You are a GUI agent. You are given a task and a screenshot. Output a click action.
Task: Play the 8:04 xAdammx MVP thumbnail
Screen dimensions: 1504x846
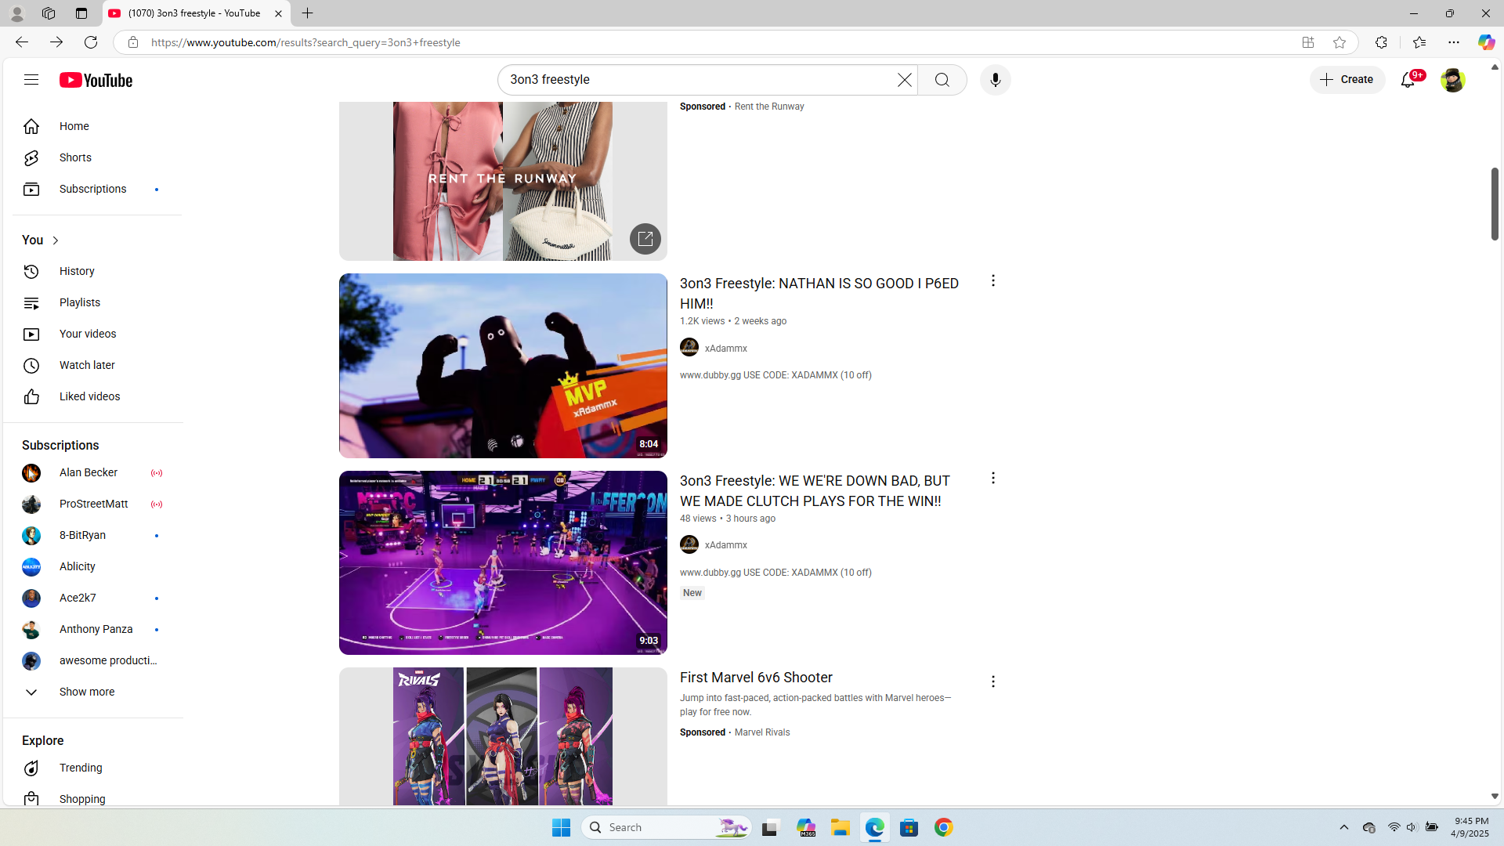(503, 366)
